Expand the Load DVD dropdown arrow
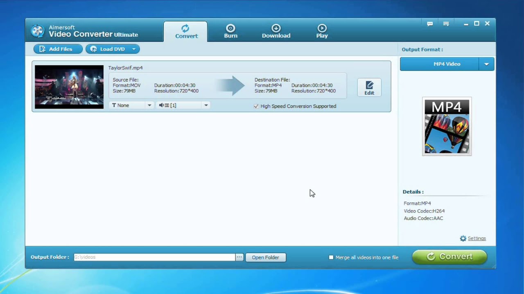The height and width of the screenshot is (294, 524). point(133,49)
